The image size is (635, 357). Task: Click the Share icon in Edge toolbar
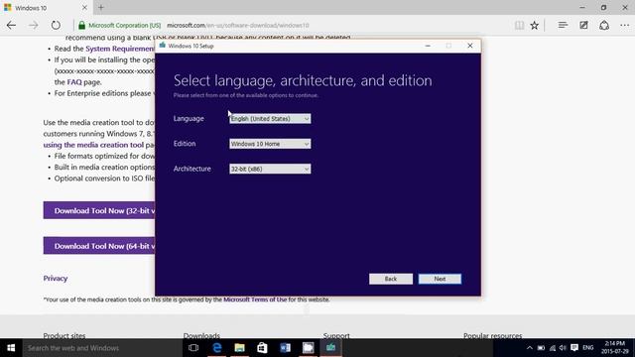click(604, 25)
